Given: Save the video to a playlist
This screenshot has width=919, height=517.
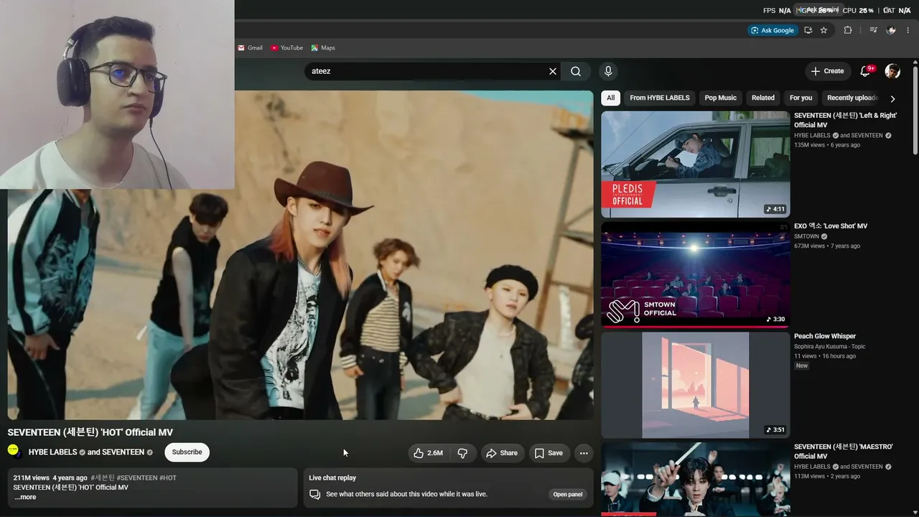Looking at the screenshot, I should (x=549, y=453).
